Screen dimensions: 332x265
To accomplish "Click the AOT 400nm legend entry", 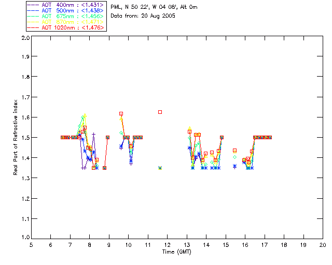I will [x=66, y=5].
